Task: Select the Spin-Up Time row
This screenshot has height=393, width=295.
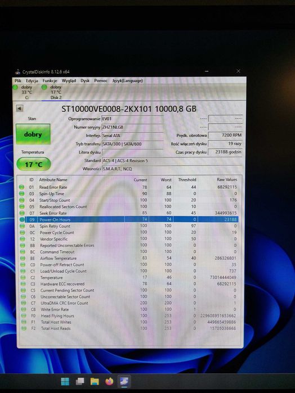Action: tap(128, 194)
